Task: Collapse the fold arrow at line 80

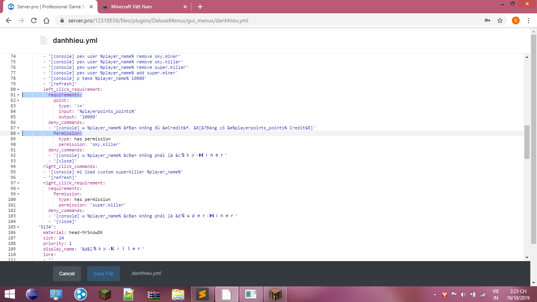Action: click(18, 89)
